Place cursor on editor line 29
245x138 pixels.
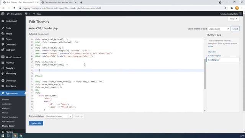tap(119, 70)
